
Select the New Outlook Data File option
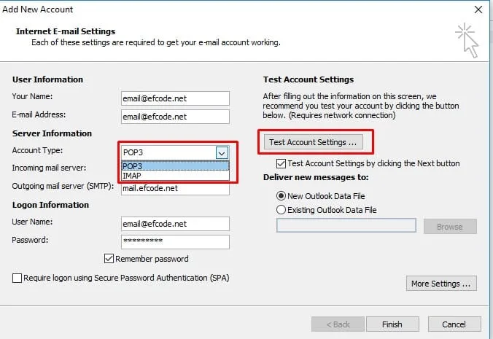pyautogui.click(x=282, y=196)
